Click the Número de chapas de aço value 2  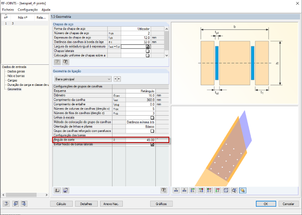[136, 33]
